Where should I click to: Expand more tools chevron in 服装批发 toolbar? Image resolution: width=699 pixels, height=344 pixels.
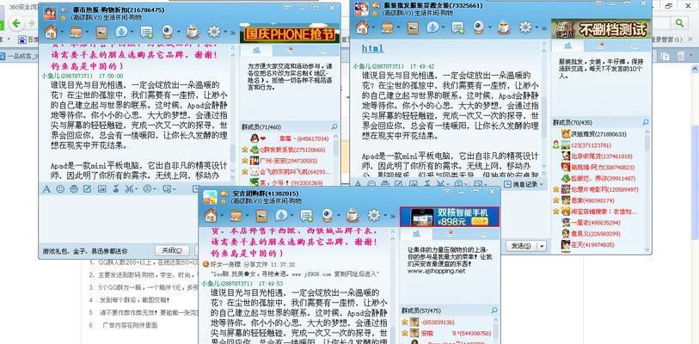coord(544,28)
